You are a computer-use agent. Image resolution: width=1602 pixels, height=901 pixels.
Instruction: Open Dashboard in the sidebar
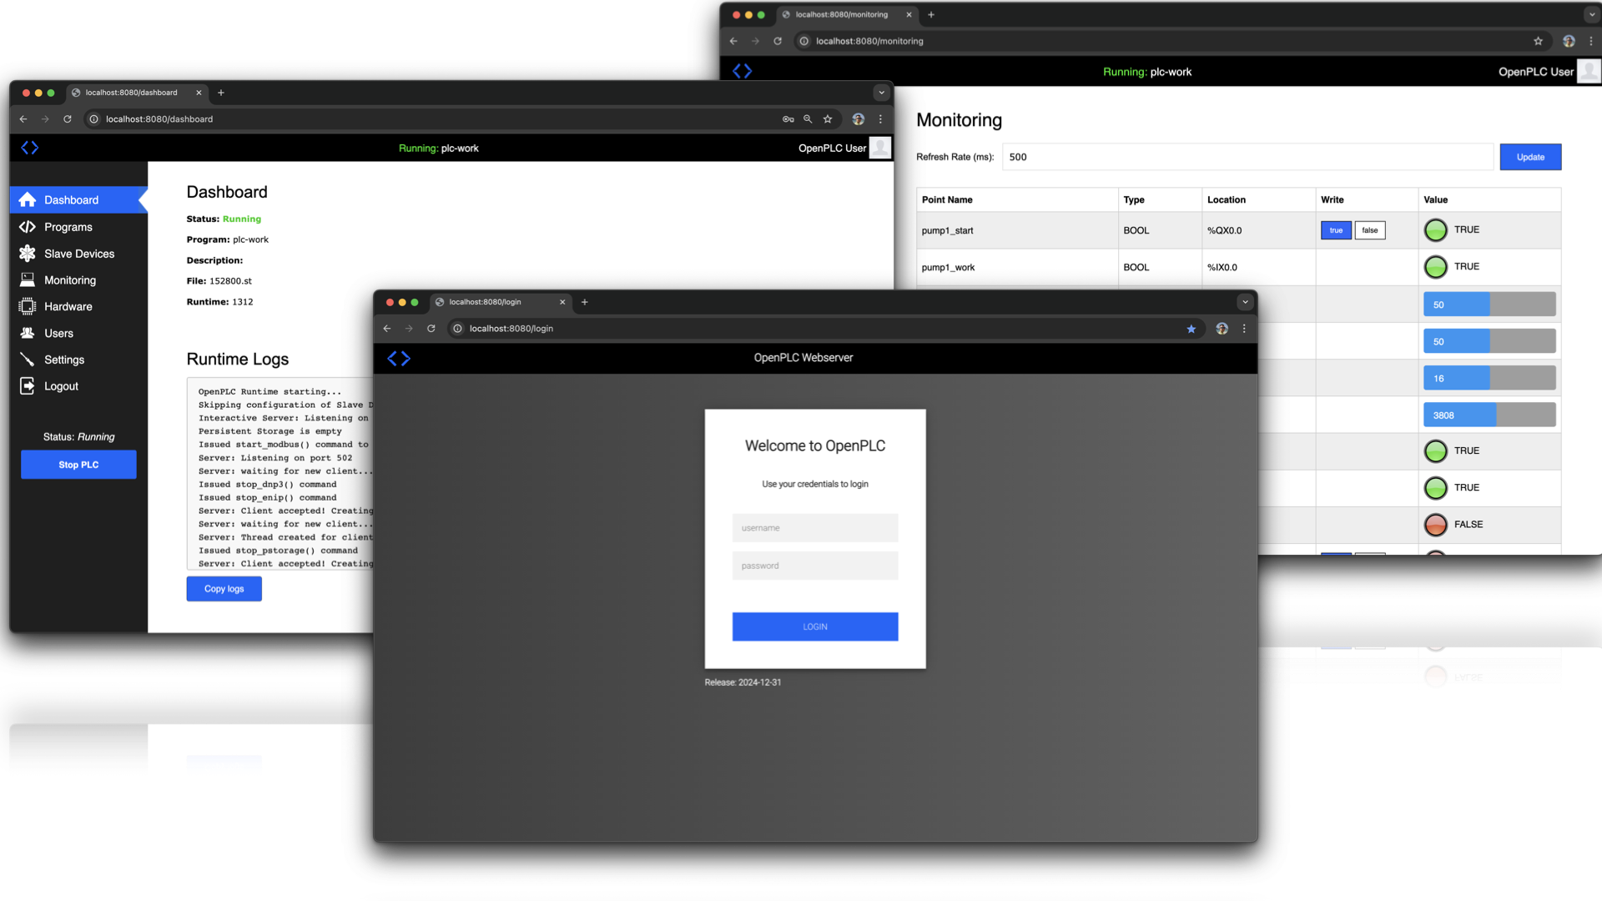pyautogui.click(x=78, y=200)
